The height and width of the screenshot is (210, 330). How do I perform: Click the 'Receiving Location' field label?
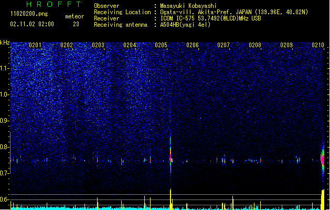tap(122, 12)
